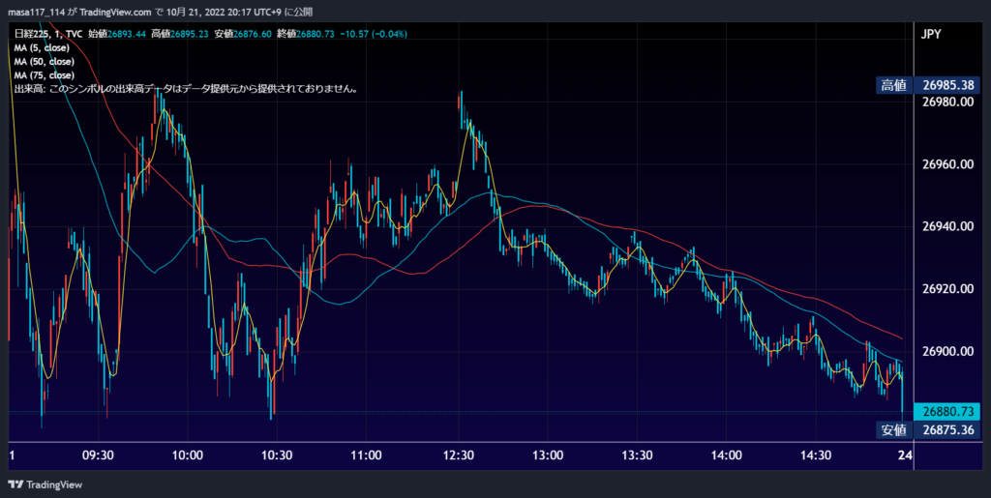Click the 日経225, 1, TVC symbol title

[x=48, y=34]
